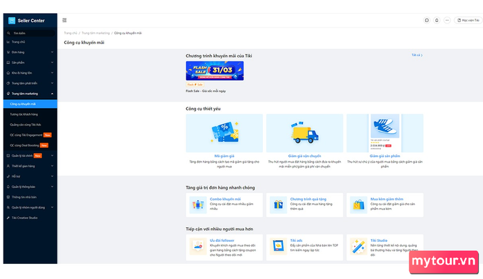Click the Giảm giá sản phẩm sneaker illustration
The image size is (483, 279).
click(385, 133)
